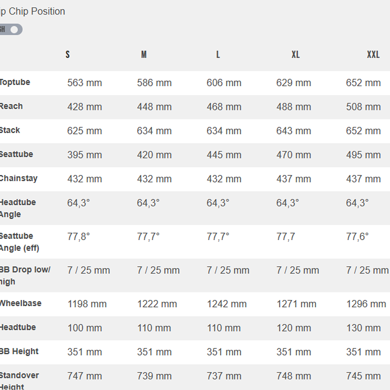Screen dimensions: 390x390
Task: Click the 739 mm standover height value
Action: tap(154, 376)
